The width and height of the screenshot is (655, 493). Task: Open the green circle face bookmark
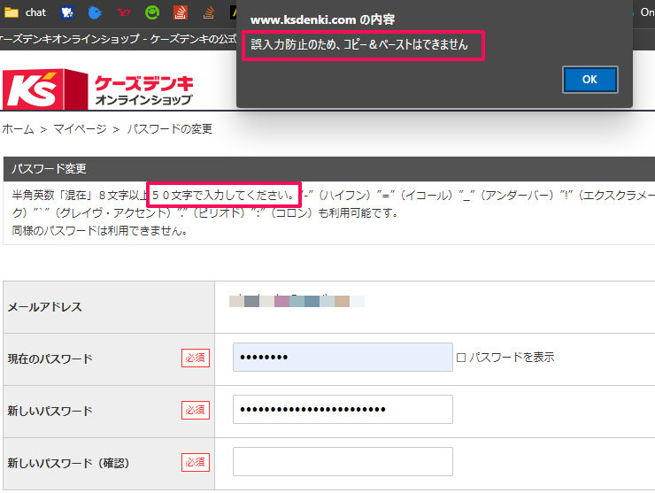(152, 12)
